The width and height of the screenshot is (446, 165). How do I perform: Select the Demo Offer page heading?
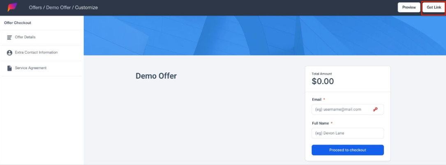pos(156,76)
